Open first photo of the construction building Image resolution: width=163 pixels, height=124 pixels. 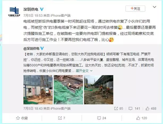pos(38,90)
